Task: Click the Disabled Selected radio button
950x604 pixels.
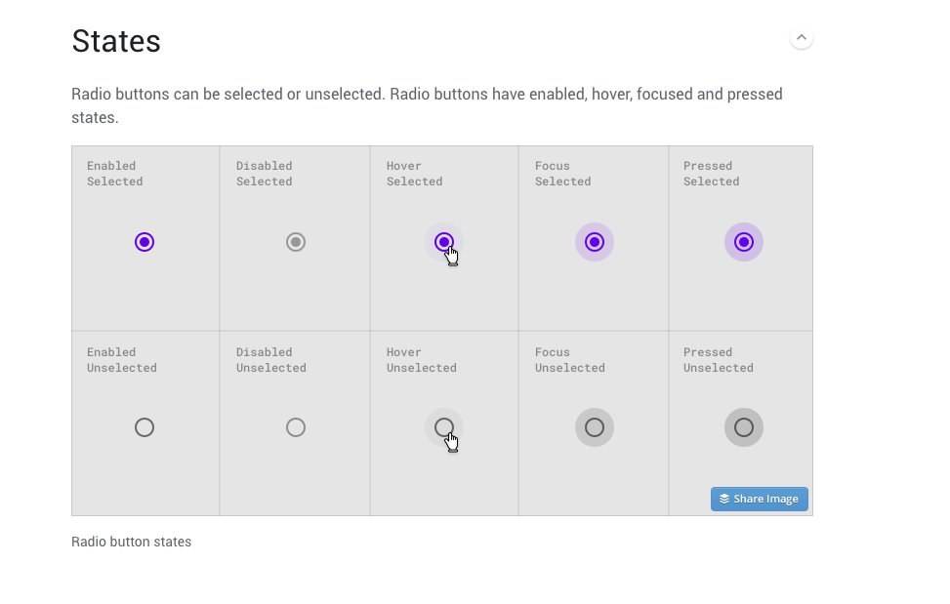Action: coord(296,242)
